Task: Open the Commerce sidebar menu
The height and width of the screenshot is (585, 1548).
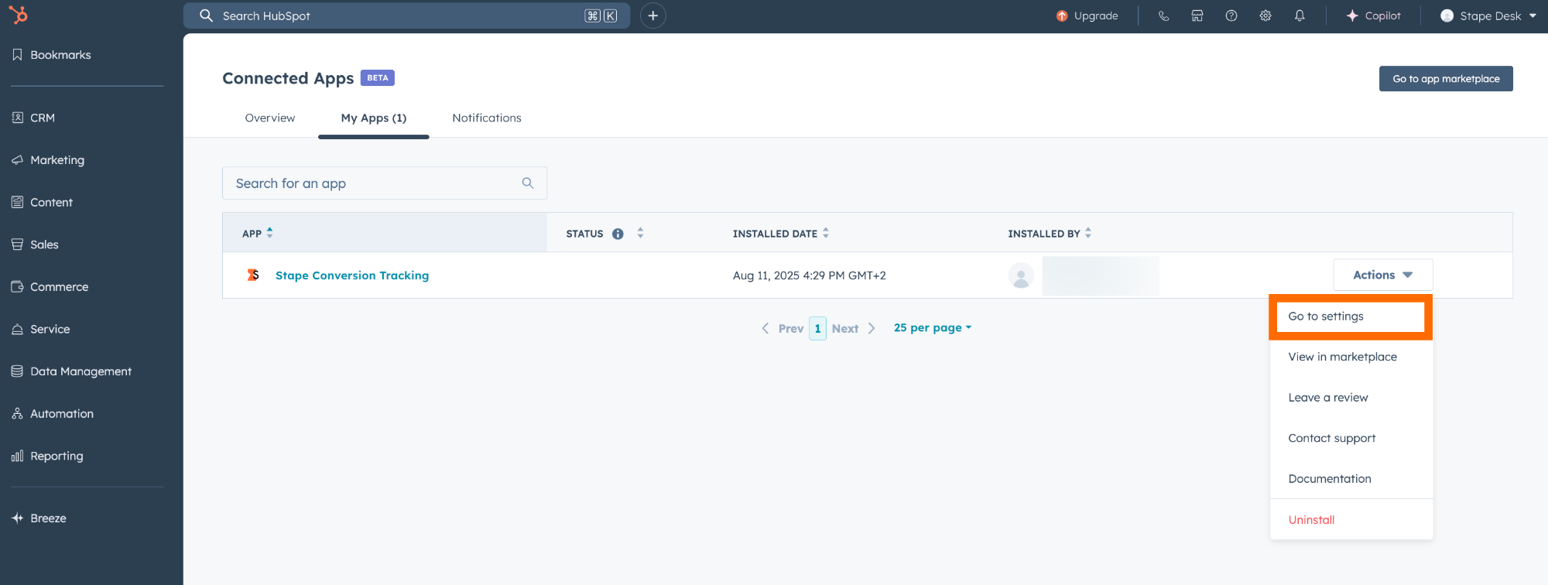Action: coord(50,287)
